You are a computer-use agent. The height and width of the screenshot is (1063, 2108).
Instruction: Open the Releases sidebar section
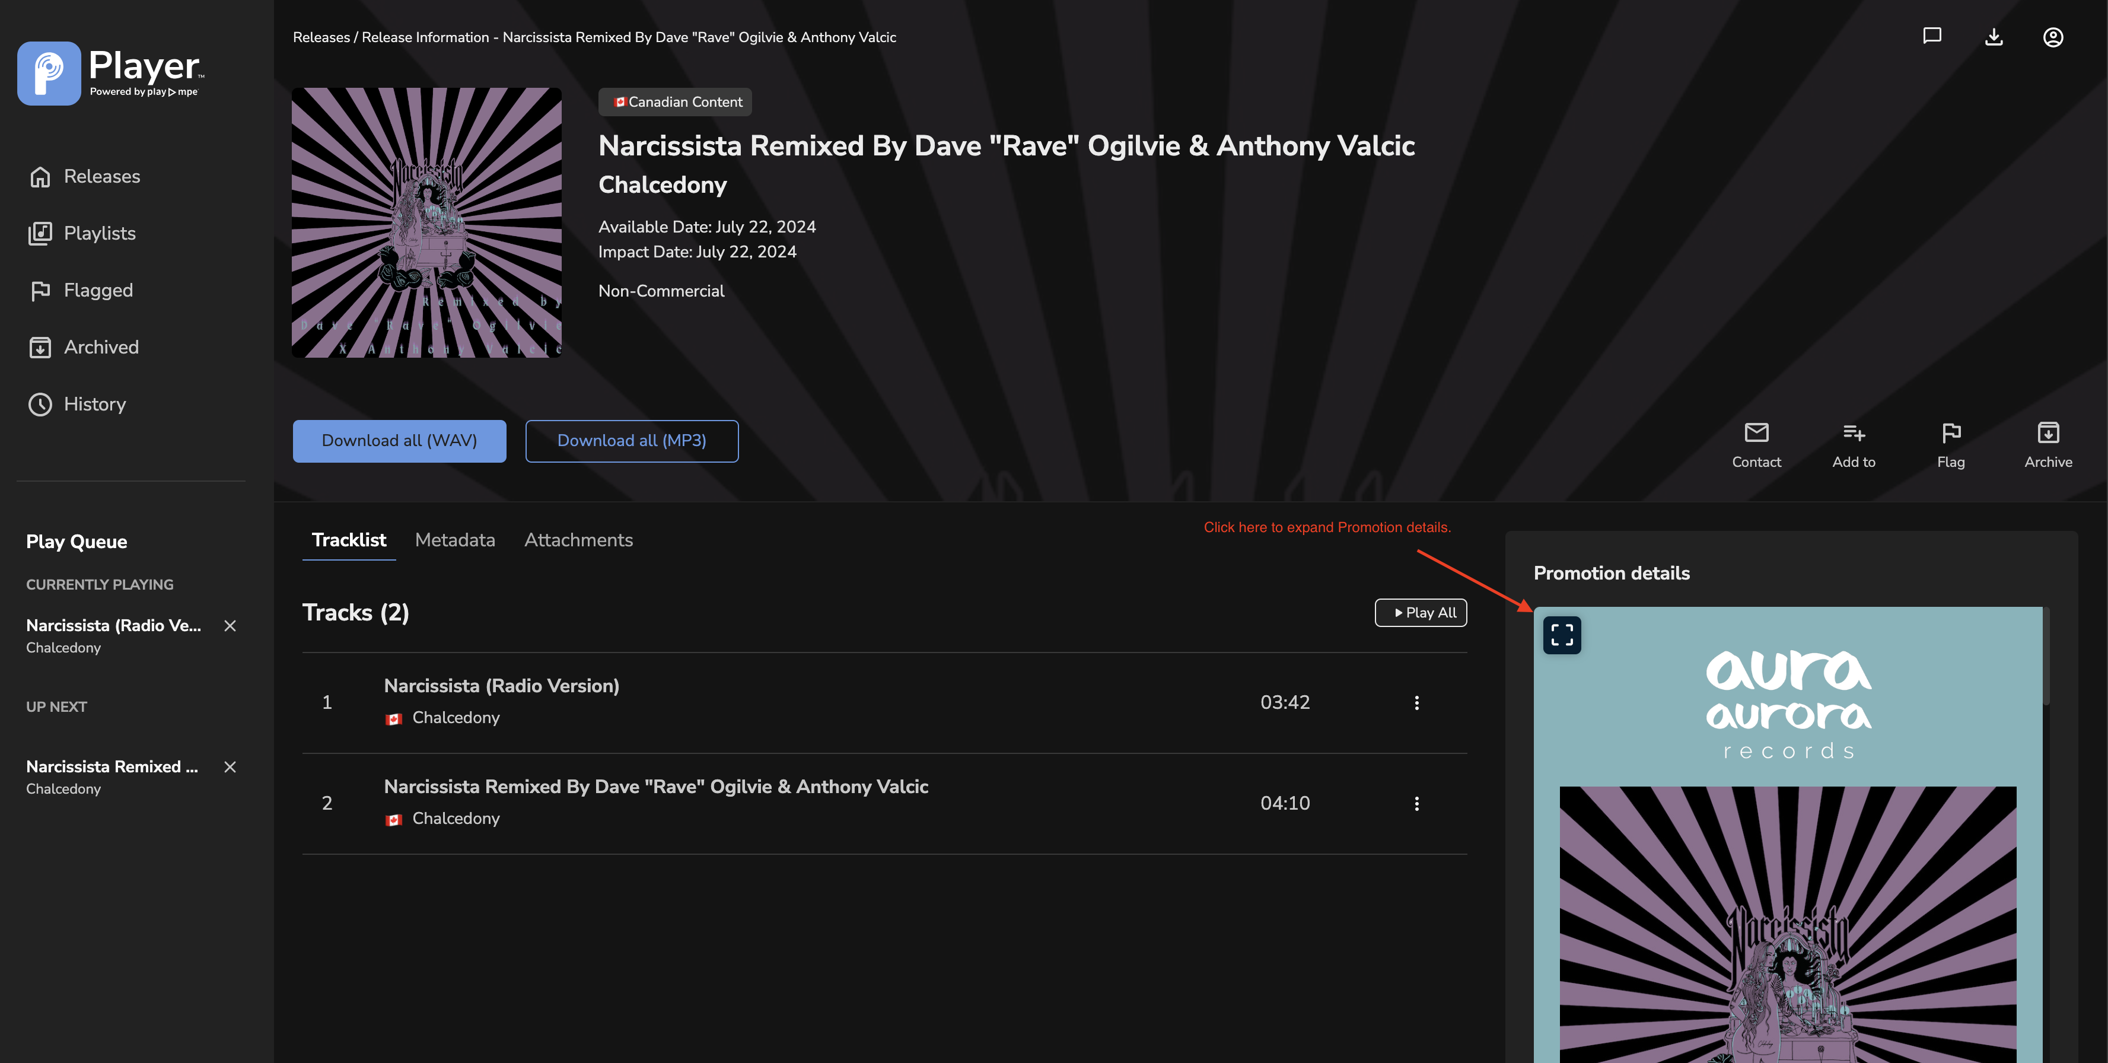85,176
